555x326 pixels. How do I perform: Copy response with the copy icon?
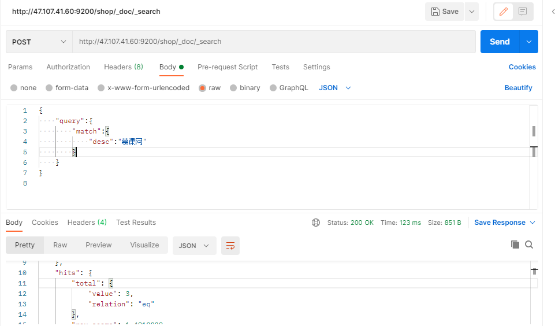tap(515, 244)
